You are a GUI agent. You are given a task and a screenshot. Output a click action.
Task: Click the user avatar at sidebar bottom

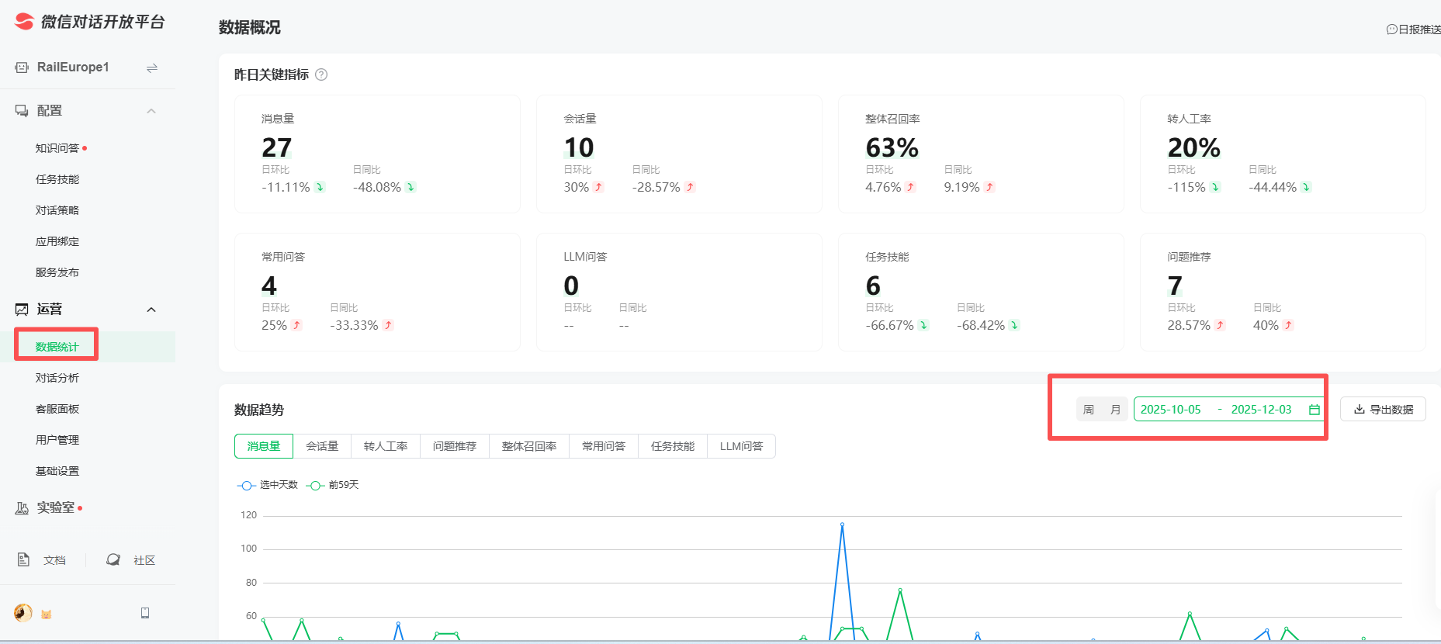point(23,613)
